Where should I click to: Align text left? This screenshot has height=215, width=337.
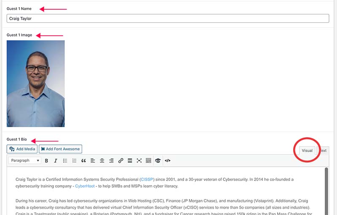(x=93, y=160)
